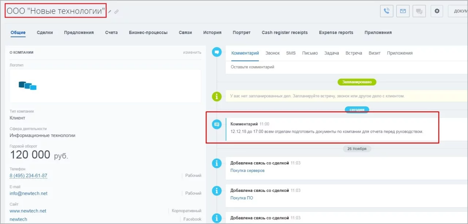This screenshot has width=468, height=224.
Task: Click the chain link icon beside title
Action: (116, 12)
